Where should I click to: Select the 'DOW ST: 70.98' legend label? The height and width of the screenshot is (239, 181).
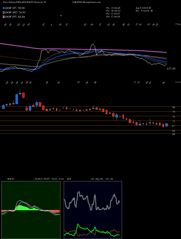pyautogui.click(x=15, y=8)
